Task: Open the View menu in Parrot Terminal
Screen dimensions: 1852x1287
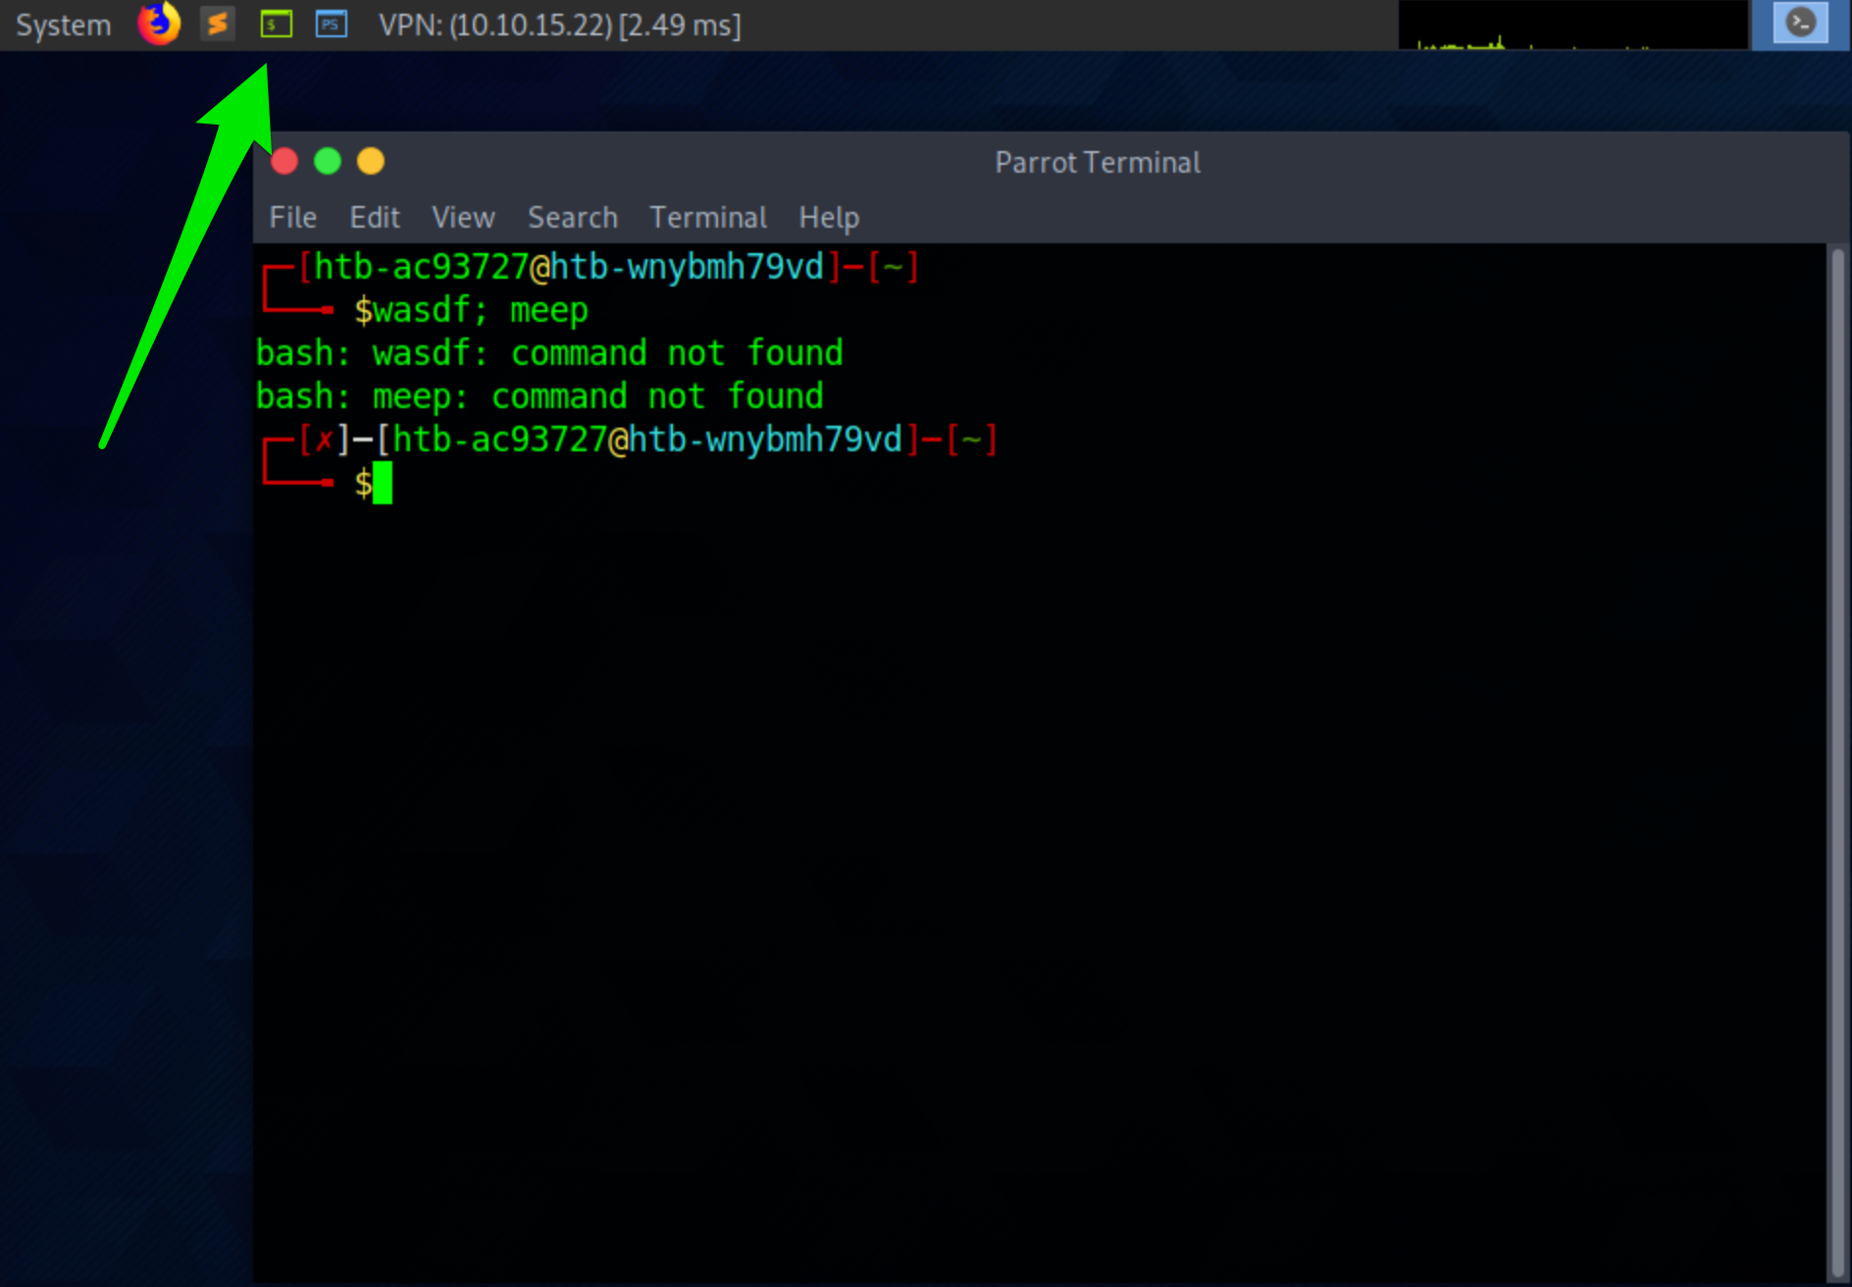Action: click(463, 217)
